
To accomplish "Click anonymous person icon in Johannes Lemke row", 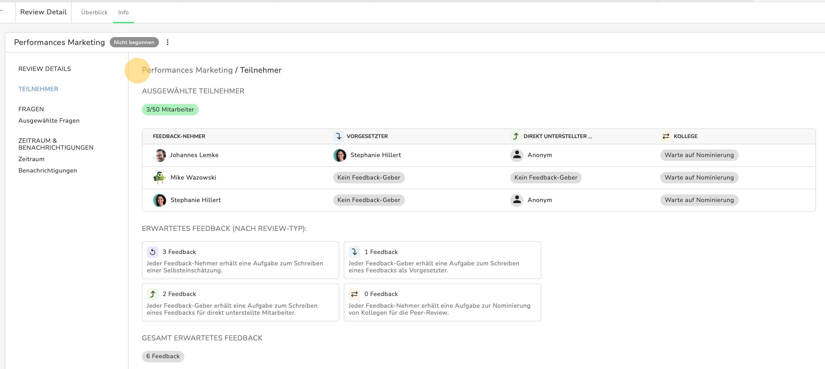I will (517, 155).
